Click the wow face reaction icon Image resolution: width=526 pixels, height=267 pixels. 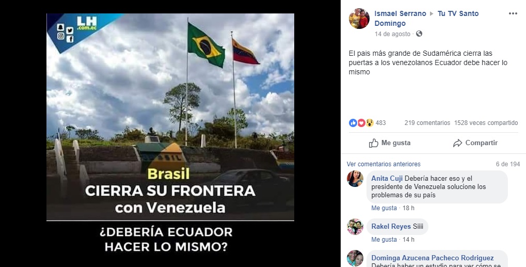370,123
